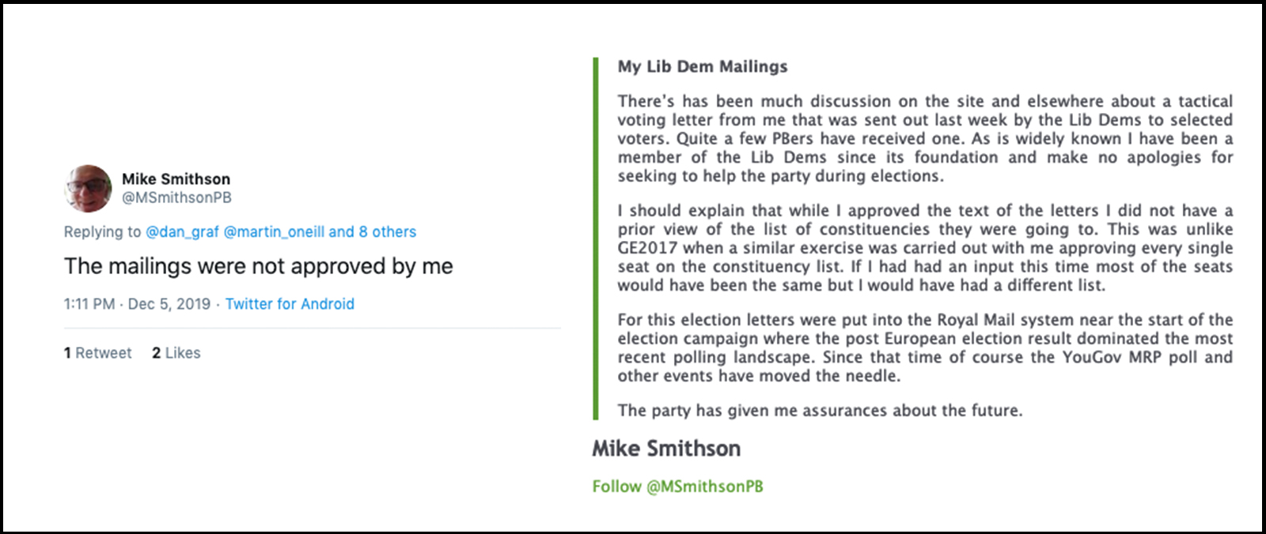
Task: Click the tweet text about mailings not approved
Action: (x=258, y=267)
